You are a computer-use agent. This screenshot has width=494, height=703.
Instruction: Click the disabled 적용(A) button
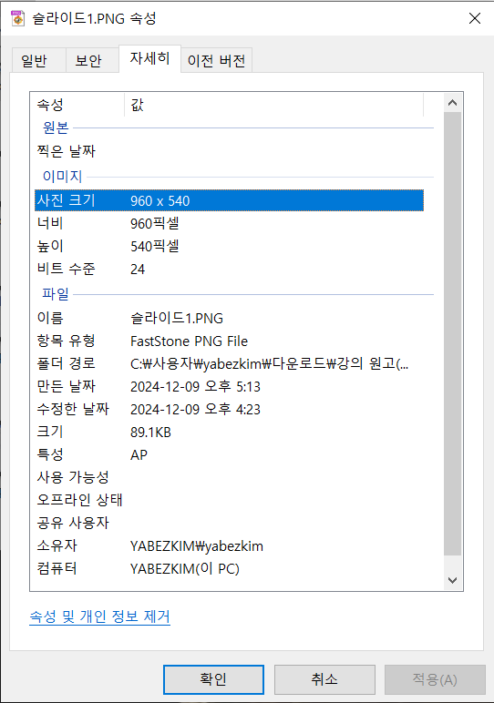[435, 679]
